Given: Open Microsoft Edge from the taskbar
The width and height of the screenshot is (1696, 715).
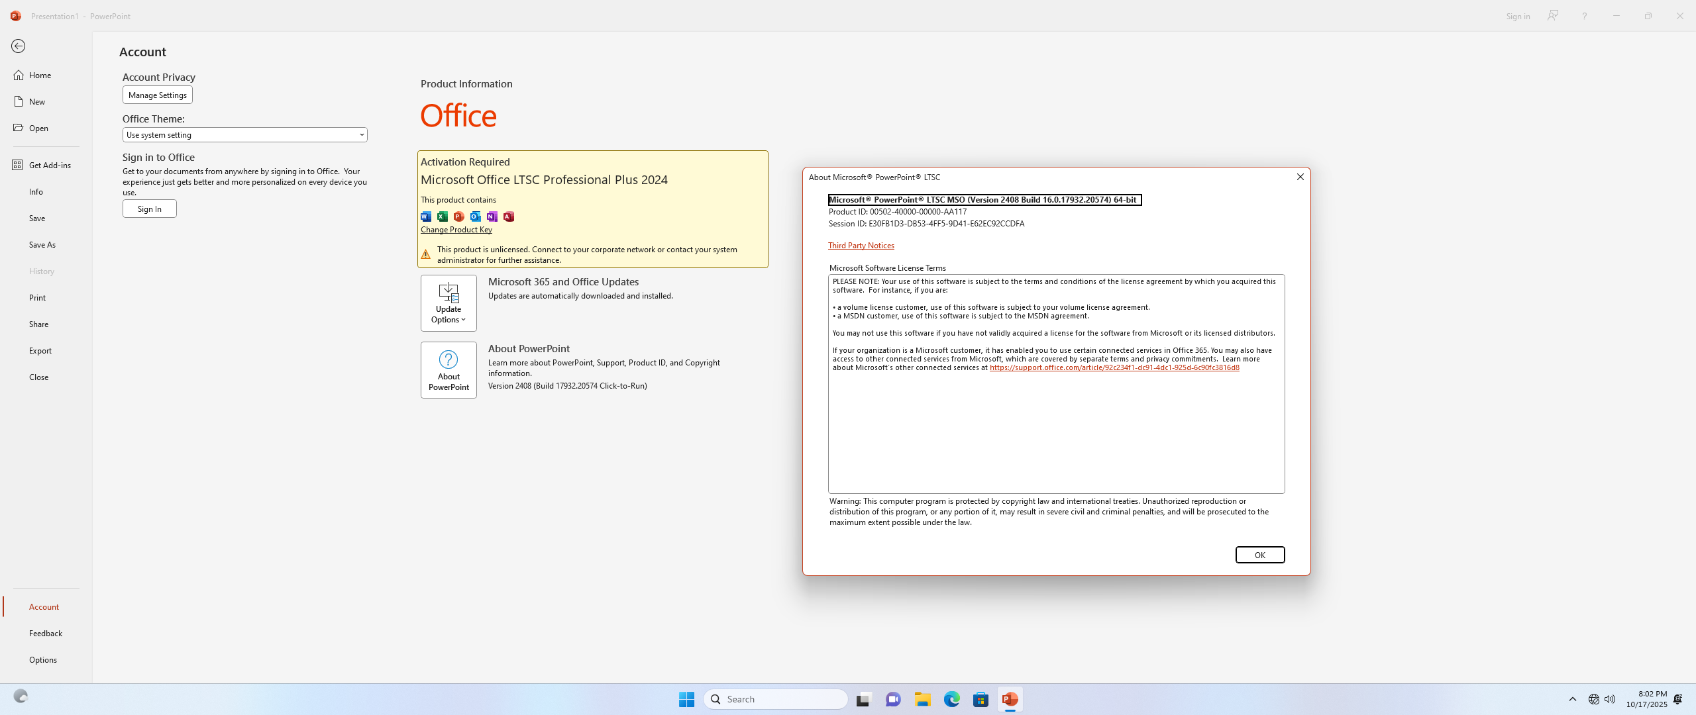Looking at the screenshot, I should point(952,699).
